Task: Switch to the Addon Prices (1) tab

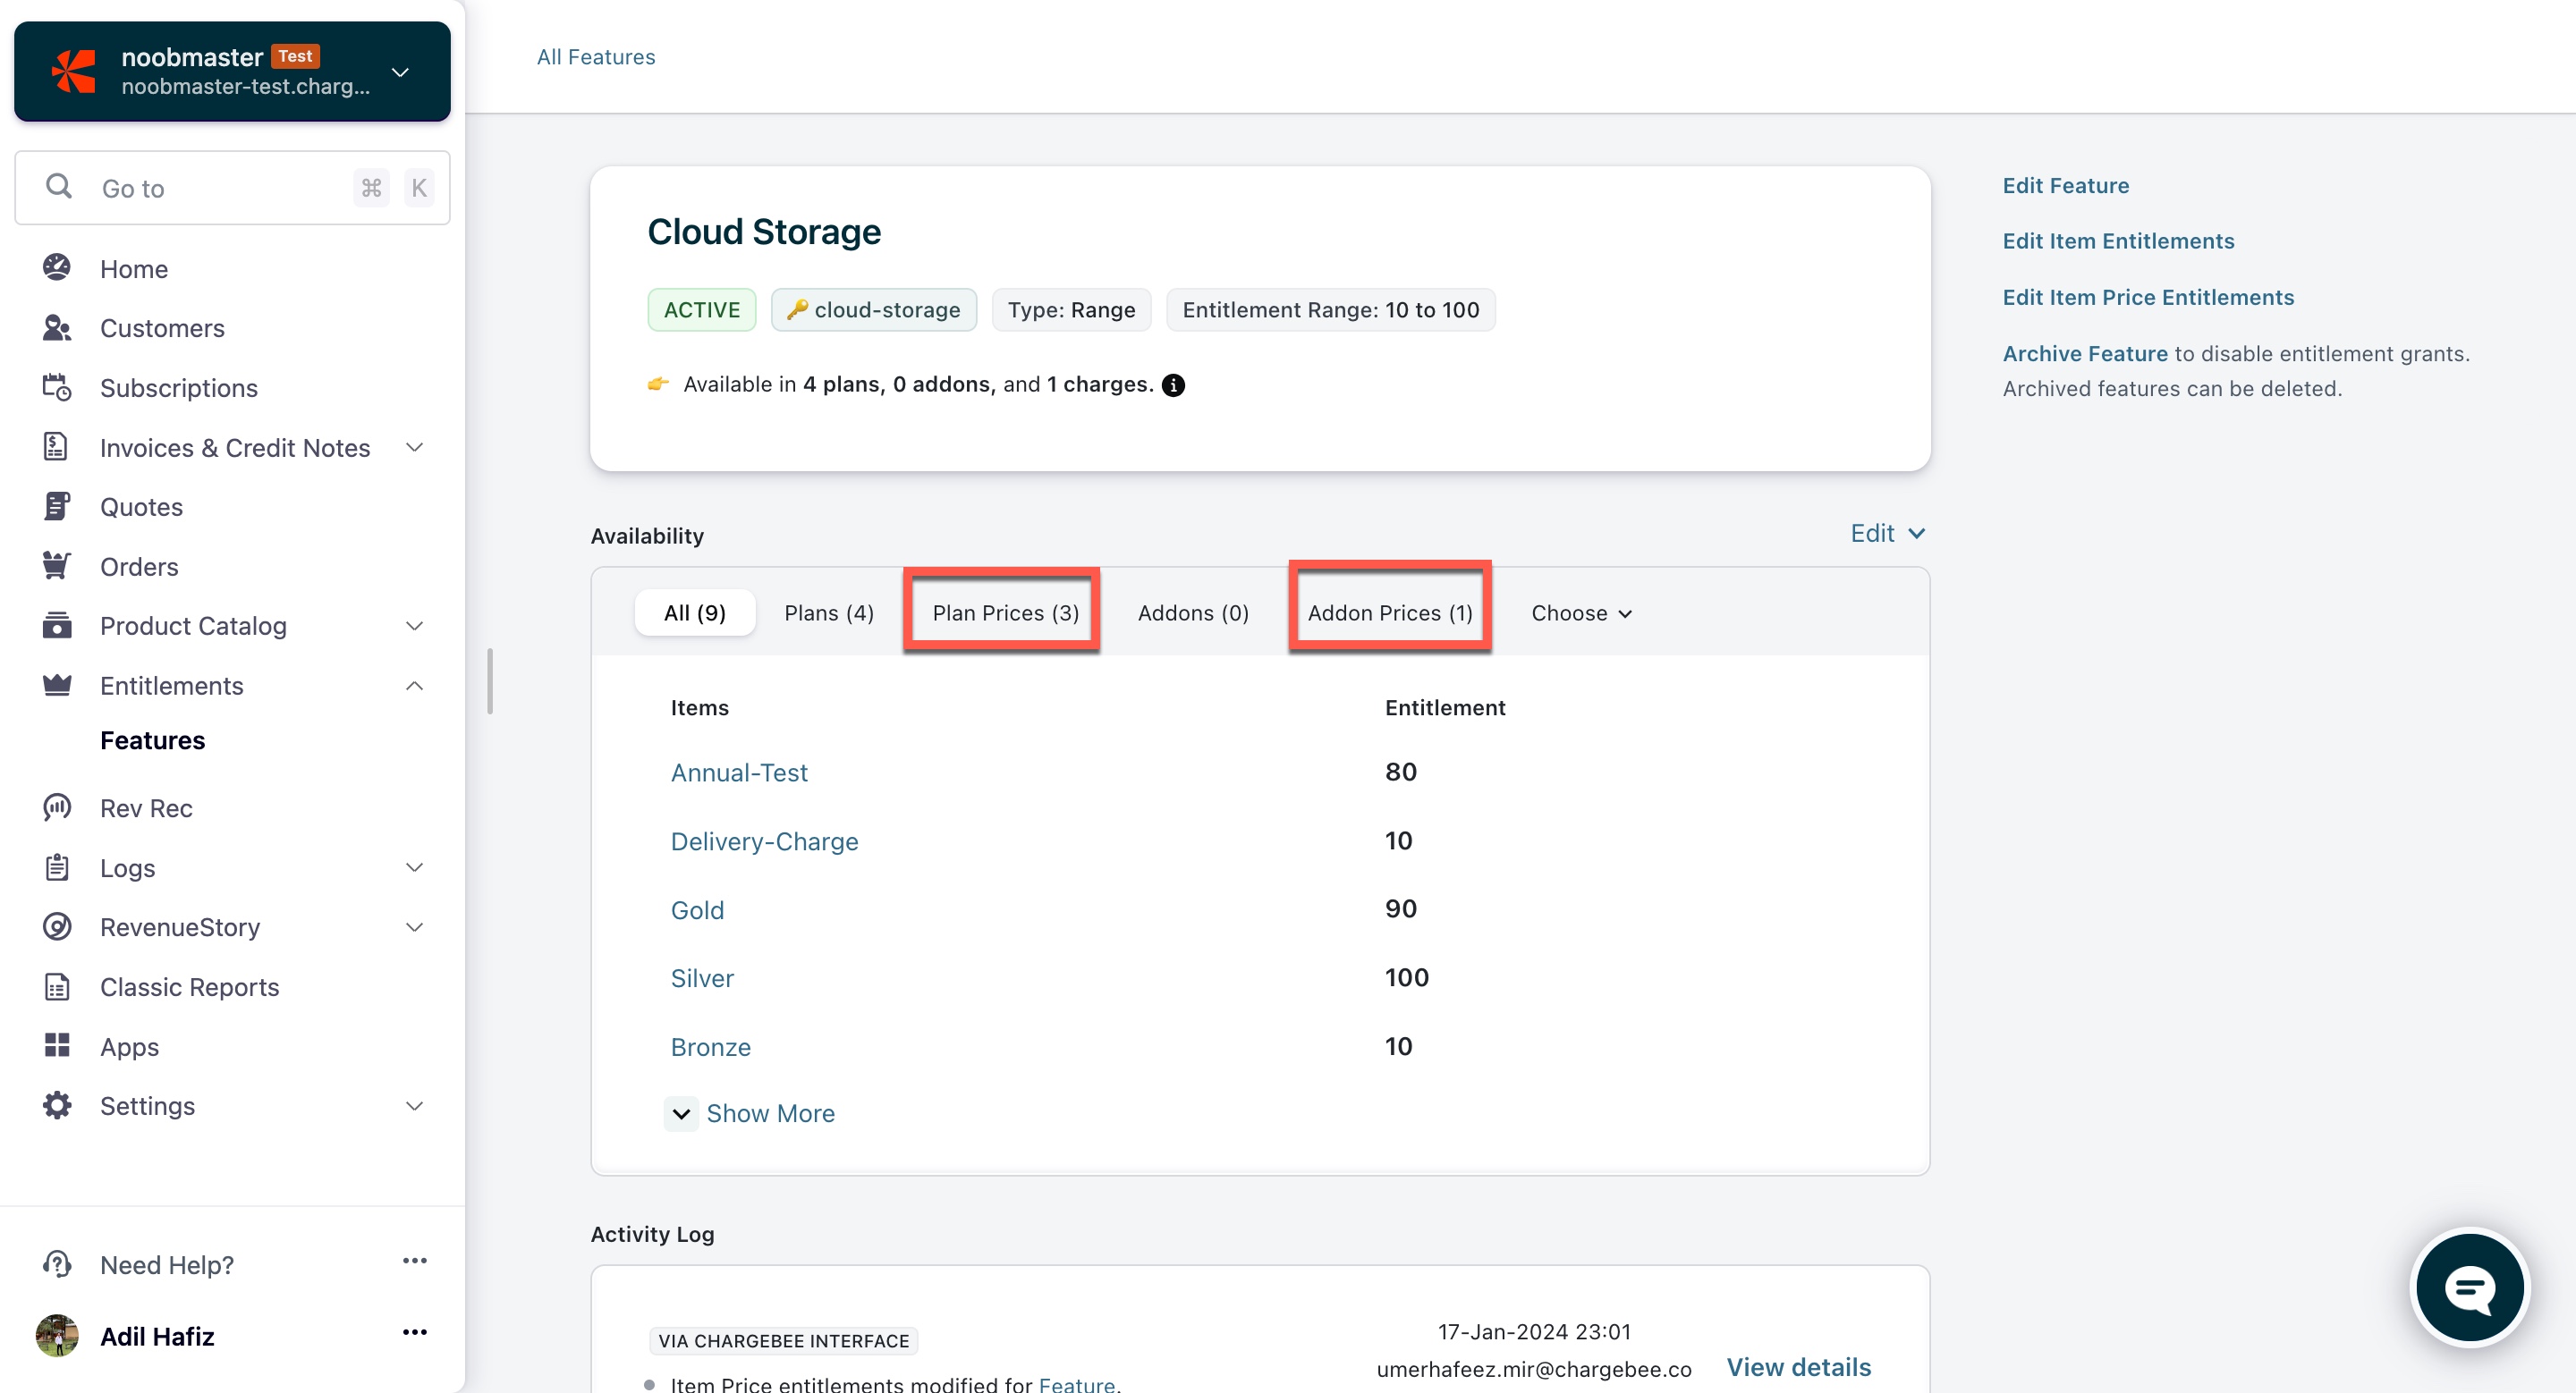Action: point(1389,612)
